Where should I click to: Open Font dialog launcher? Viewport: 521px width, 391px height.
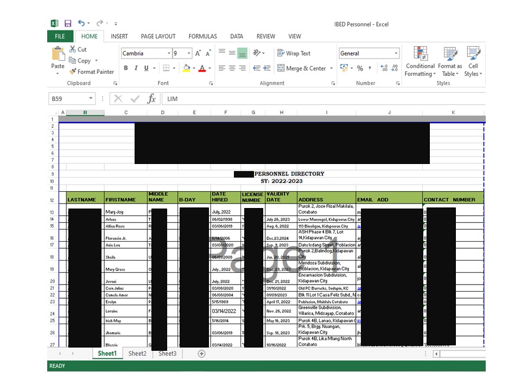(211, 84)
